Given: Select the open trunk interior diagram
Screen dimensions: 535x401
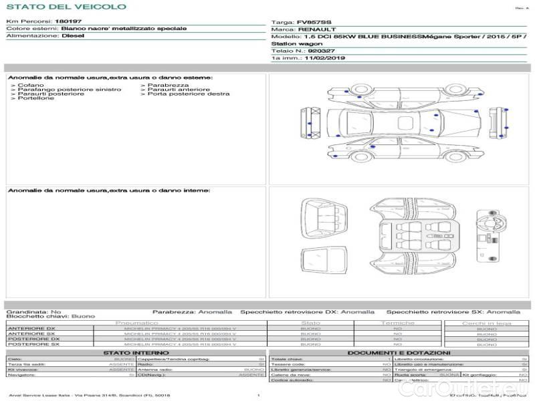Looking at the screenshot, I should [x=324, y=219].
